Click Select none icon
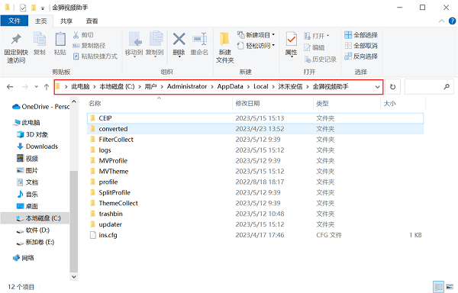458x293 pixels. (x=348, y=46)
